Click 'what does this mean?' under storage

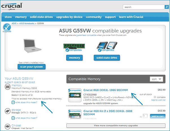click(x=26, y=118)
